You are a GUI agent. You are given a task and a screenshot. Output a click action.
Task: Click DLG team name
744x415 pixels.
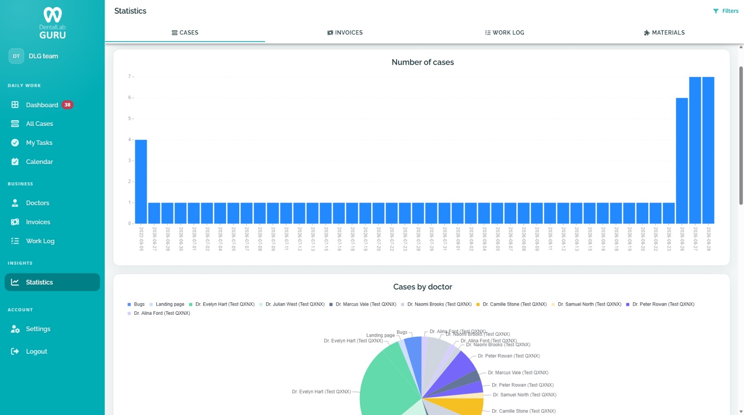44,56
